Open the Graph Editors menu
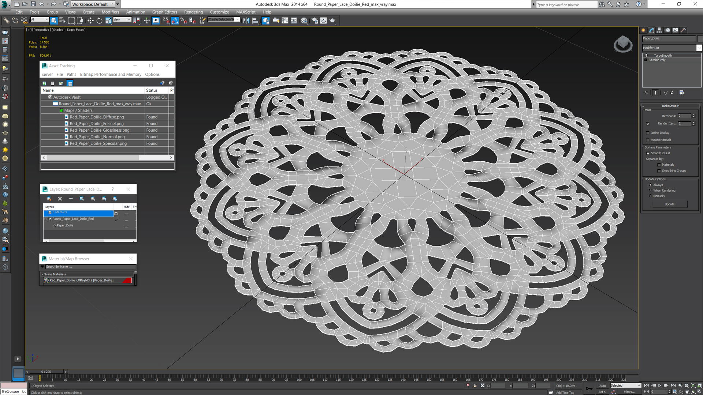The height and width of the screenshot is (395, 703). click(x=164, y=12)
